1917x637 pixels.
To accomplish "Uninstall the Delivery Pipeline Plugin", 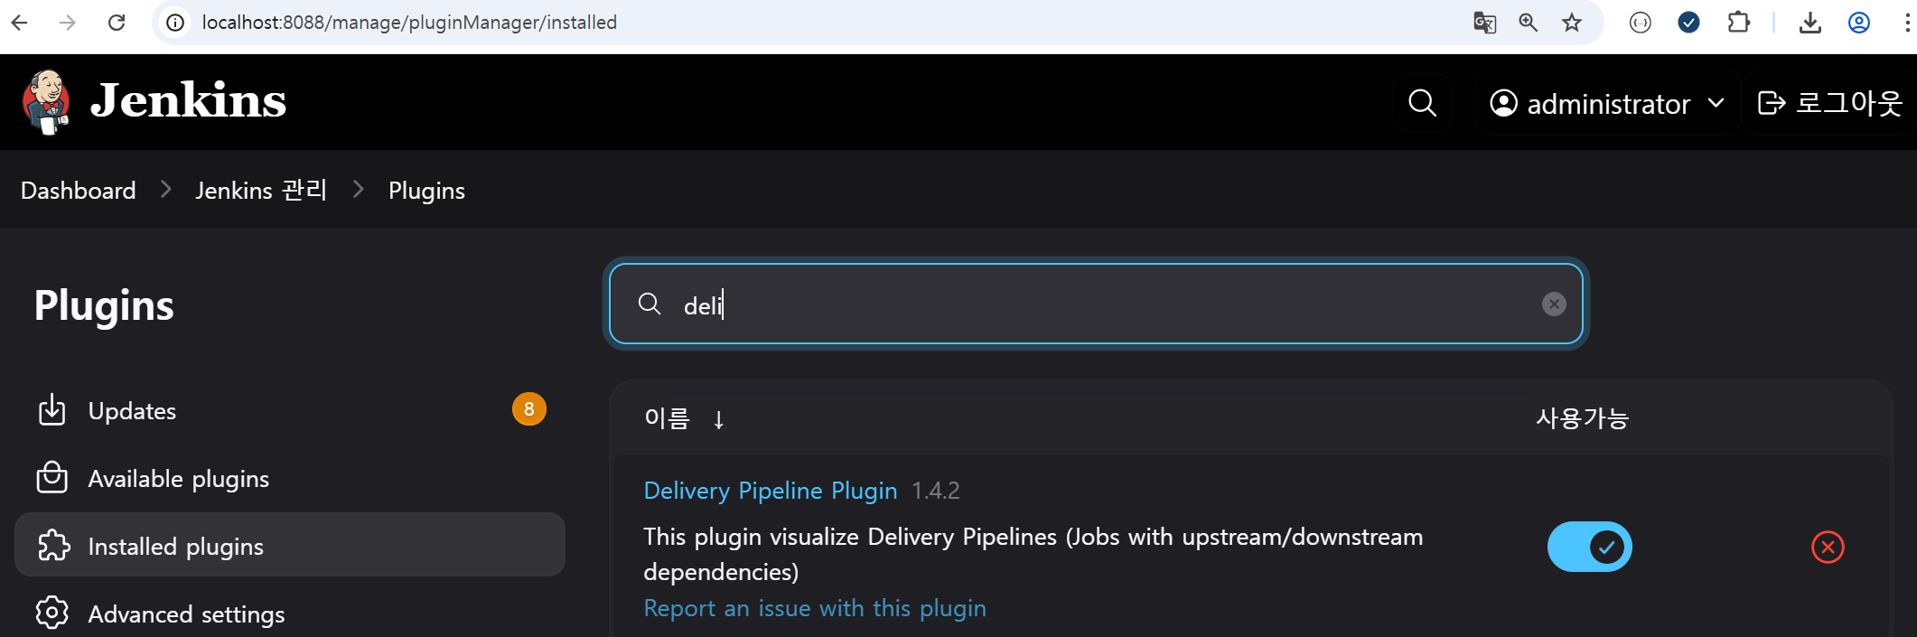I will point(1827,548).
